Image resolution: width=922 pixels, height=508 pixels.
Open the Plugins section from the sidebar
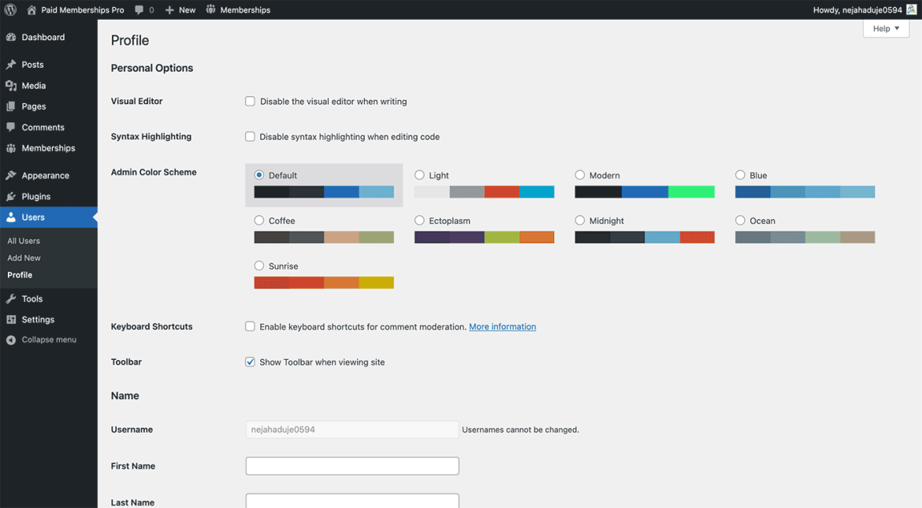click(35, 195)
